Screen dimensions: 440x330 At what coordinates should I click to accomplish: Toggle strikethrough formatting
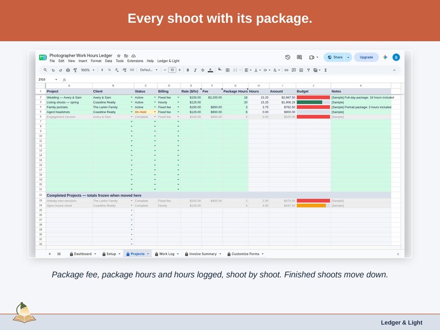203,70
